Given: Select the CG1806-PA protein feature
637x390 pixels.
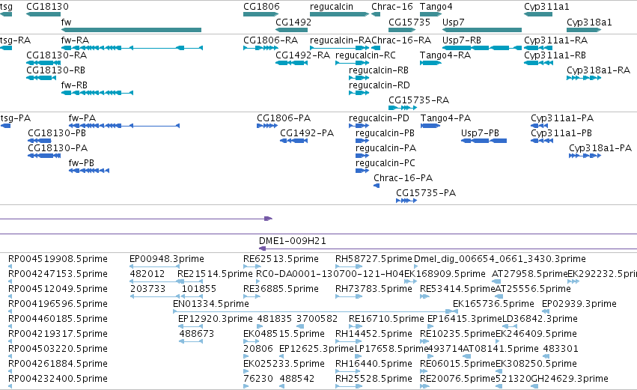Looking at the screenshot, I should 267,126.
